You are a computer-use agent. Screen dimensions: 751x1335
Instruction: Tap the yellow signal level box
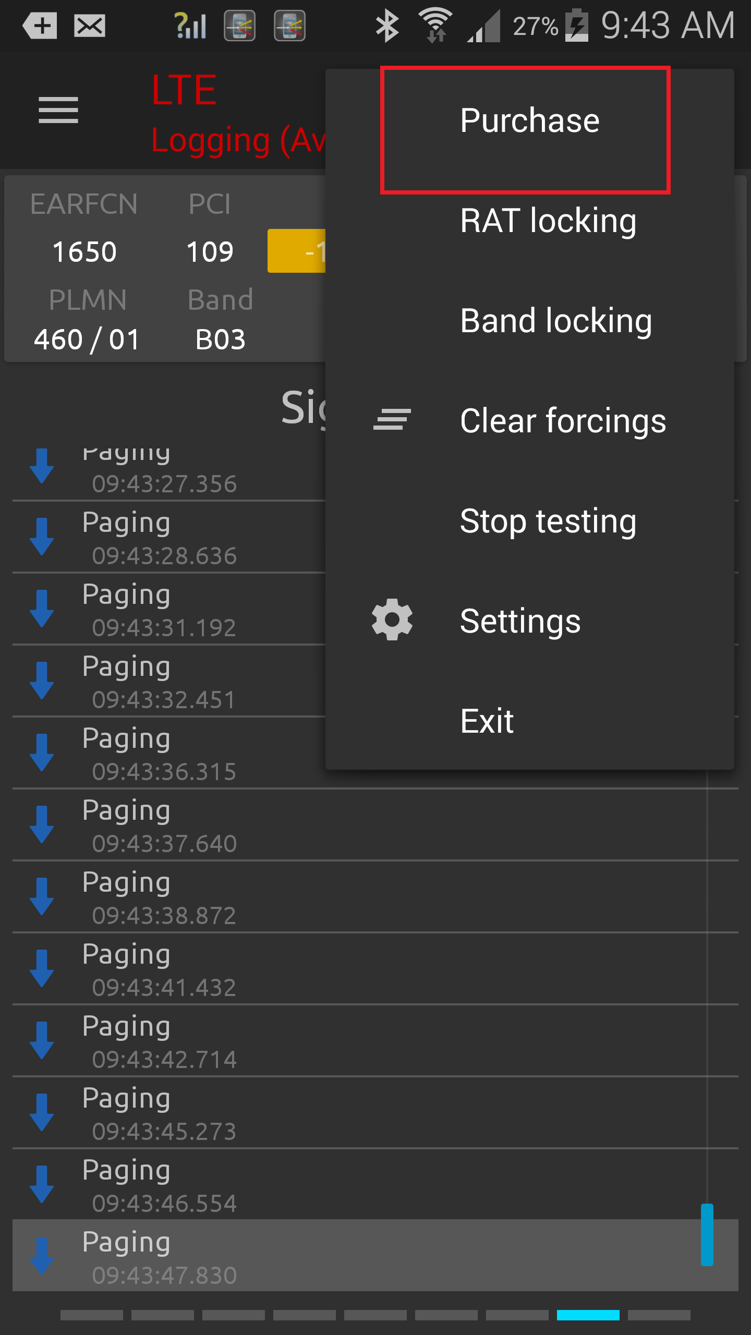(x=297, y=251)
